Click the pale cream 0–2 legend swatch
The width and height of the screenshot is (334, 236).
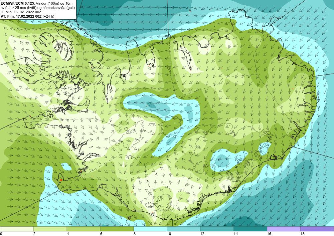tap(17, 229)
